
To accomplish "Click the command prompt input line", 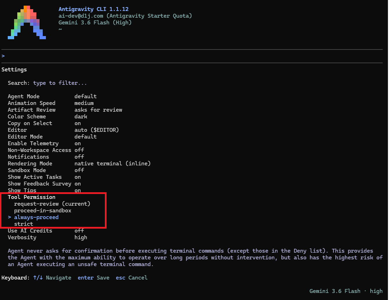I will pos(192,56).
